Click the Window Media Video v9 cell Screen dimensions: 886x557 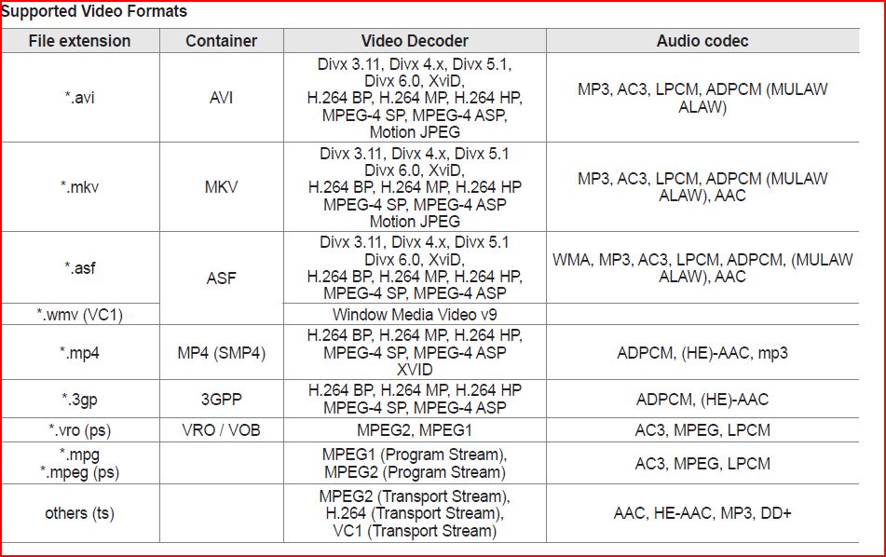pyautogui.click(x=415, y=314)
